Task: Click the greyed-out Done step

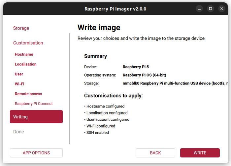Action: (18, 132)
